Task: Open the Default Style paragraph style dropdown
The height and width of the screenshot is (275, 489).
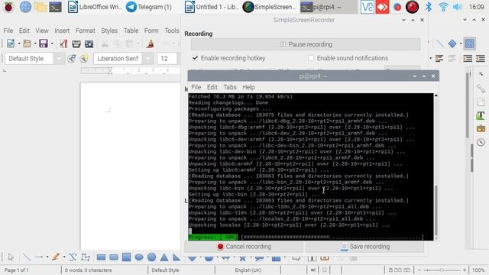Action: (59, 59)
